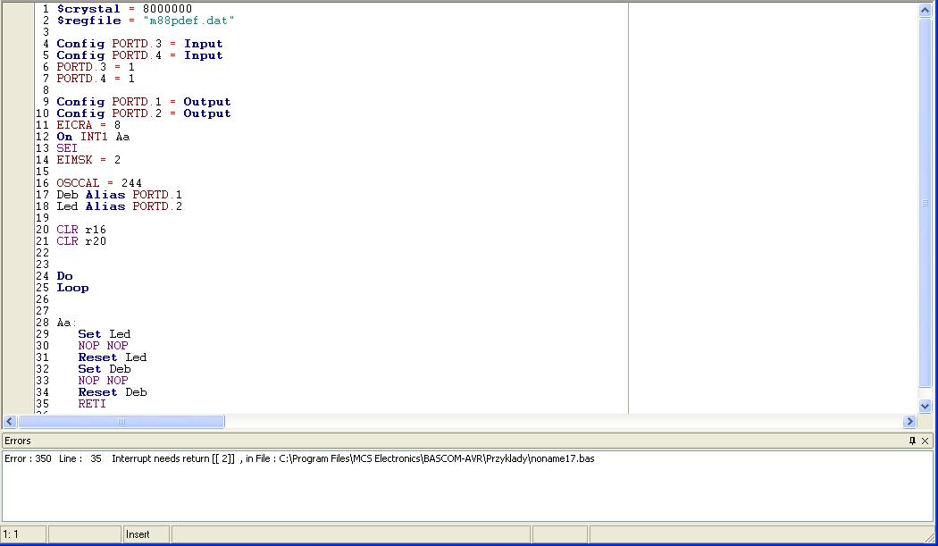Click the EICRA = 8 line

pyautogui.click(x=88, y=125)
